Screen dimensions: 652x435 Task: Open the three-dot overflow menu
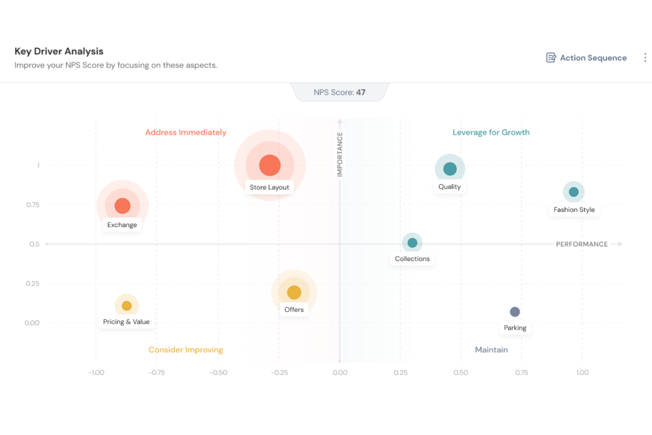coord(645,57)
